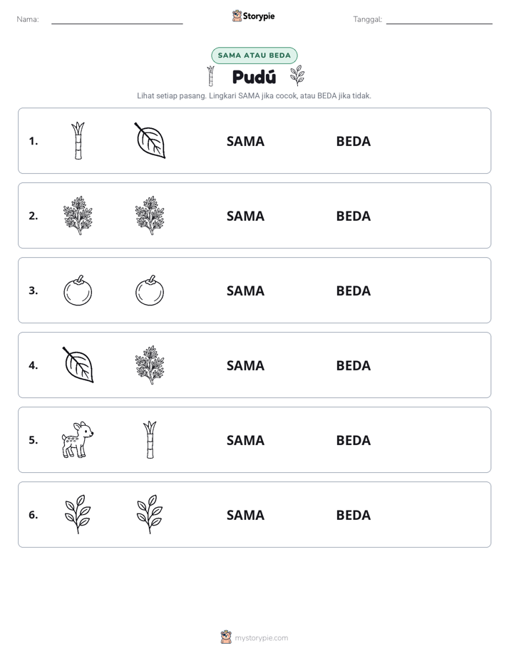
Task: Click the sugarcane stalk icon in row 1
Action: coord(78,141)
